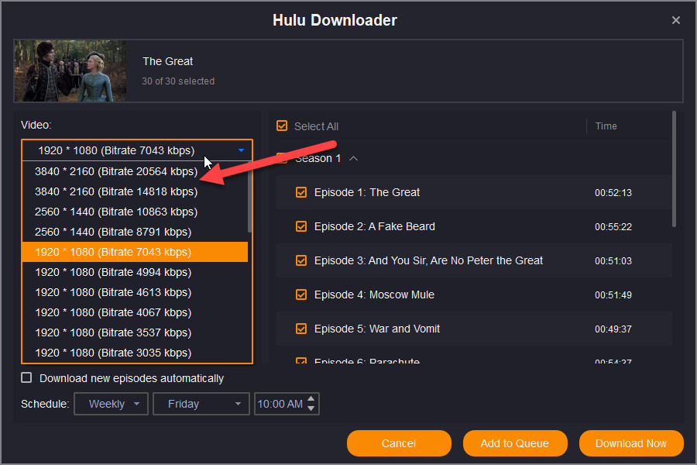Uncheck Episode 5: War and Vomit checkbox

tap(301, 329)
